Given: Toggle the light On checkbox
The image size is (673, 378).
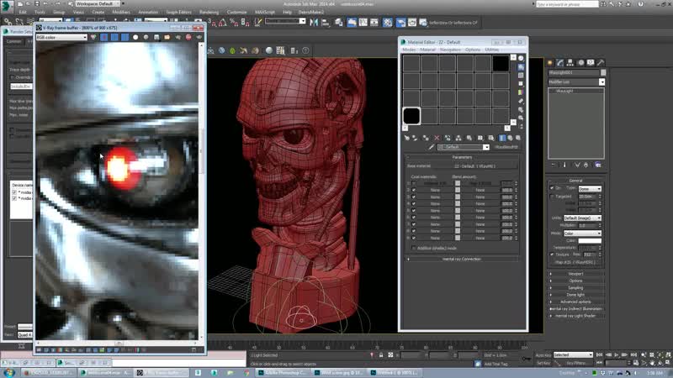Looking at the screenshot, I should pos(553,188).
